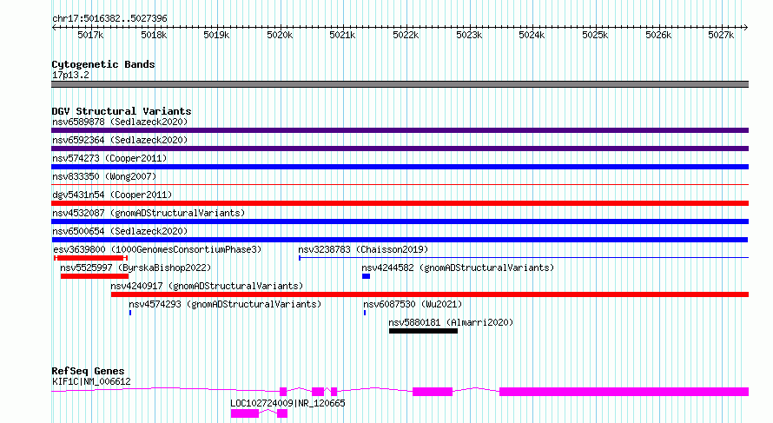
Task: Open nsv833350 (Wong2007) variant label
Action: click(104, 176)
